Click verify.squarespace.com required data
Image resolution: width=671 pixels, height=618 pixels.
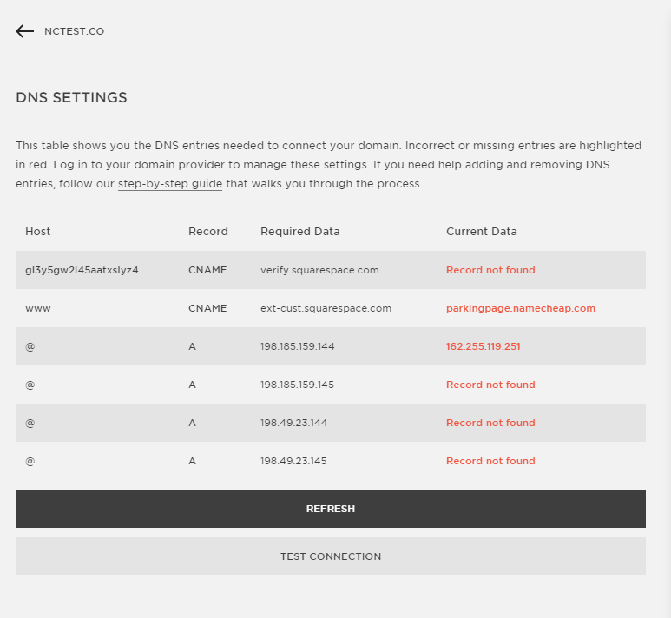click(x=319, y=271)
